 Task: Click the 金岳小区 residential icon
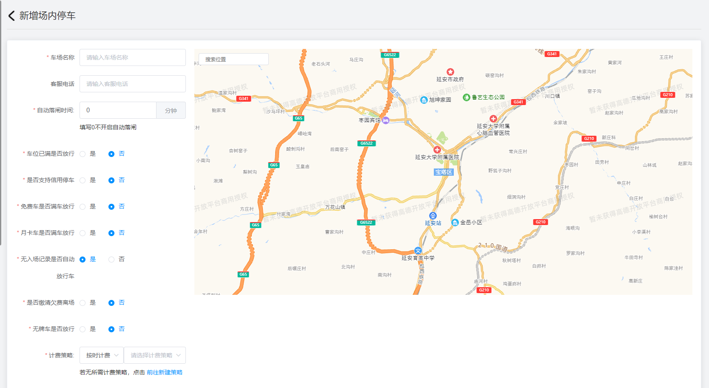point(455,223)
